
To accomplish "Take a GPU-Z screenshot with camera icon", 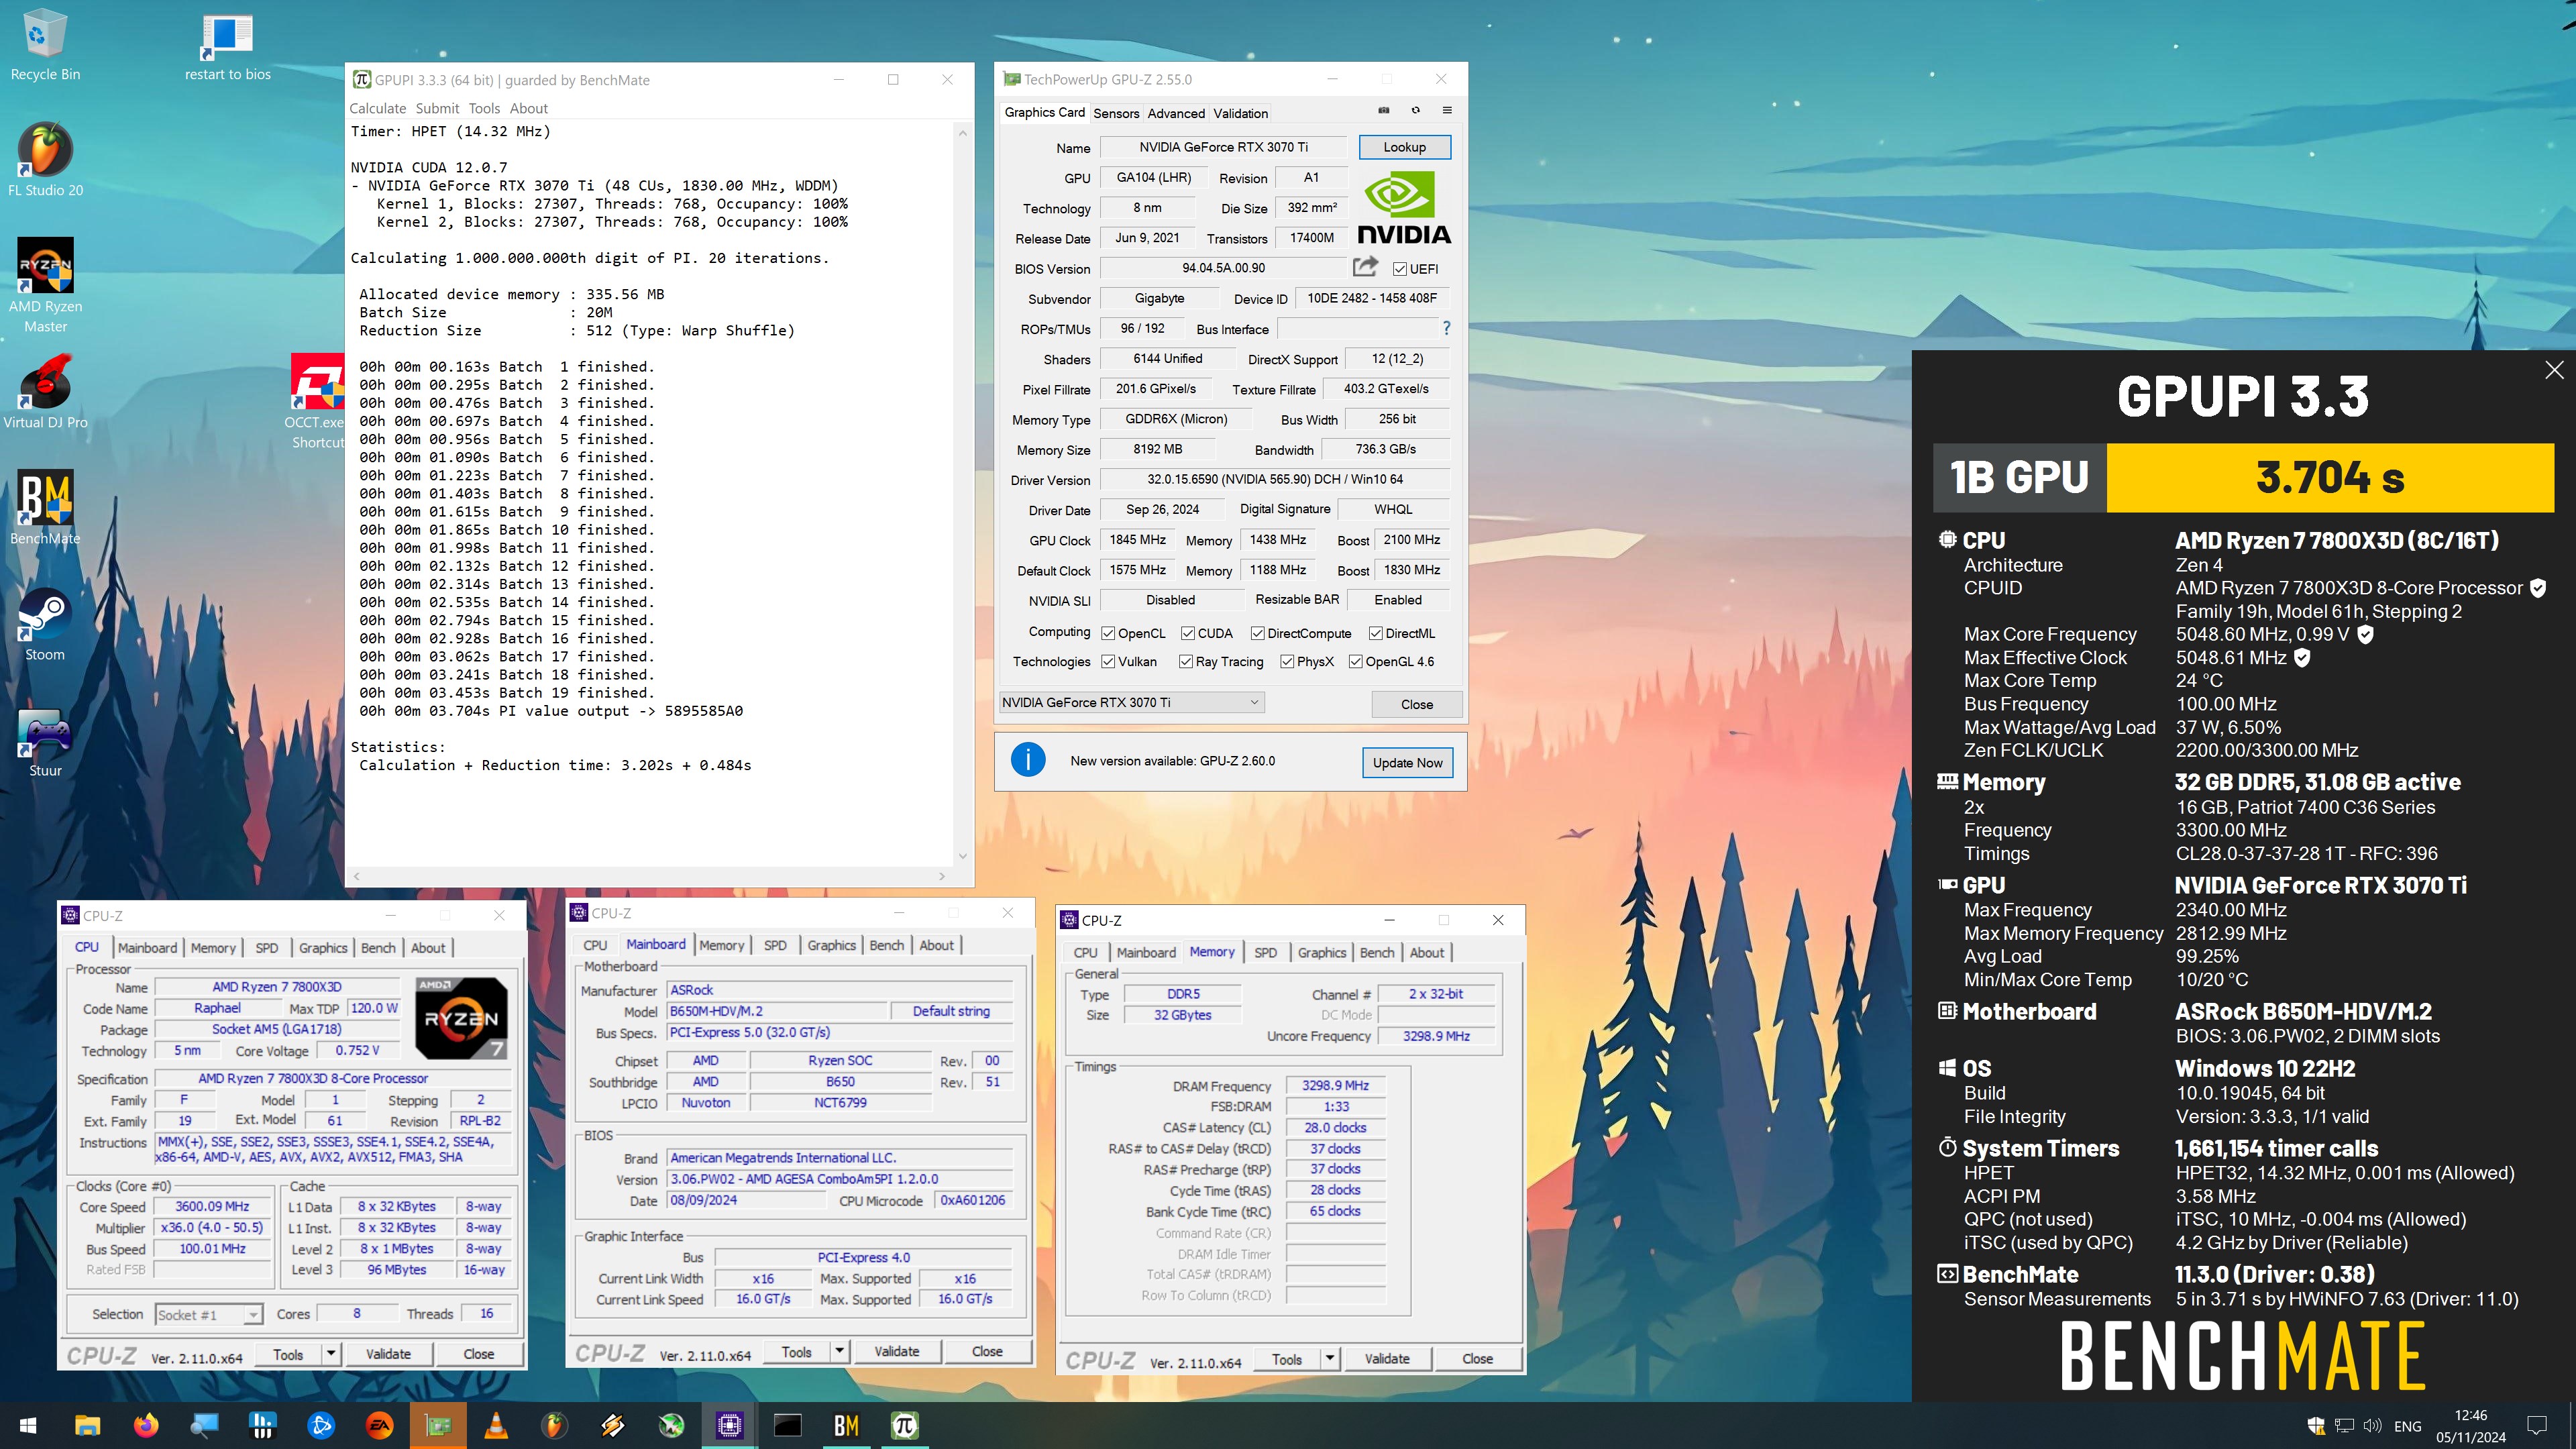I will point(1384,110).
